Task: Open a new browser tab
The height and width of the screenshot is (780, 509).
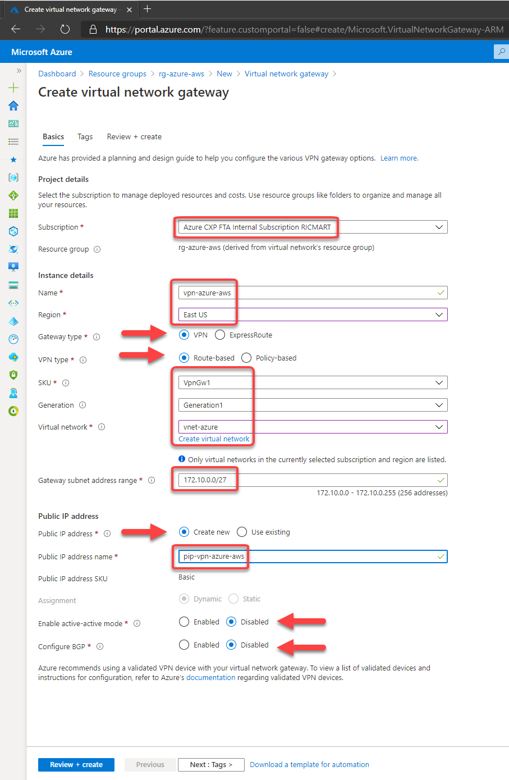Action: 148,9
